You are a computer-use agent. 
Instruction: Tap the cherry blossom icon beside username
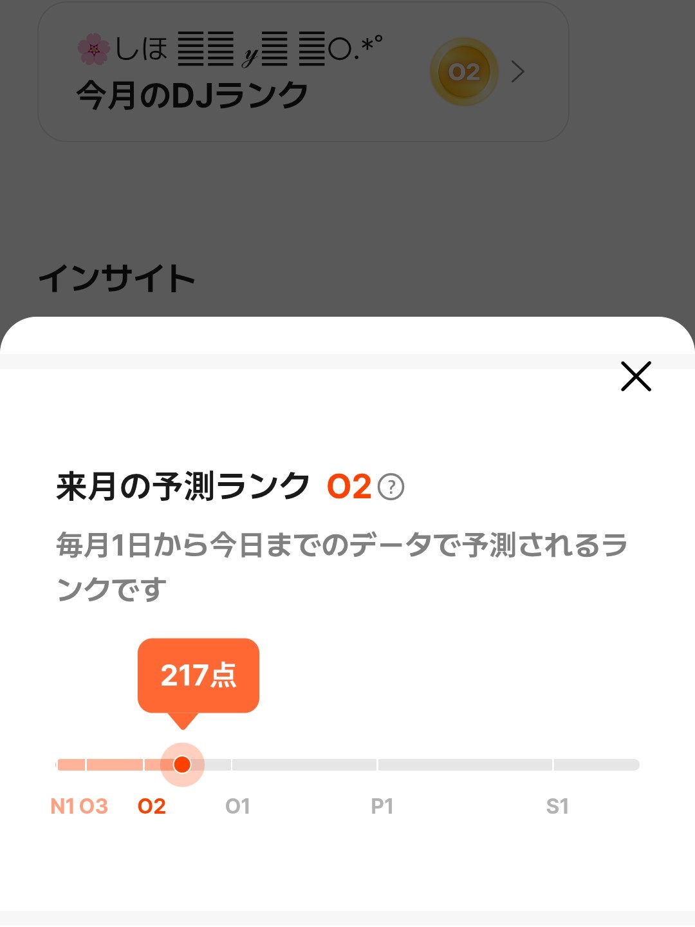pyautogui.click(x=93, y=50)
